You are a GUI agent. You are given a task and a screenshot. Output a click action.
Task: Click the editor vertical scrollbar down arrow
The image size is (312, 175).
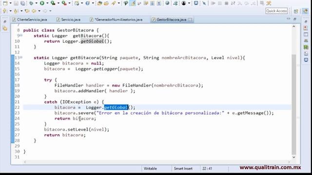(x=294, y=157)
